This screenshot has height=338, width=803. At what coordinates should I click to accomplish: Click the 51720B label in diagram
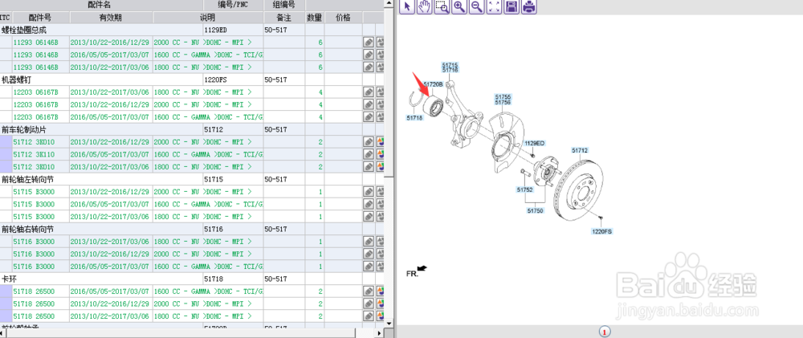(x=433, y=83)
